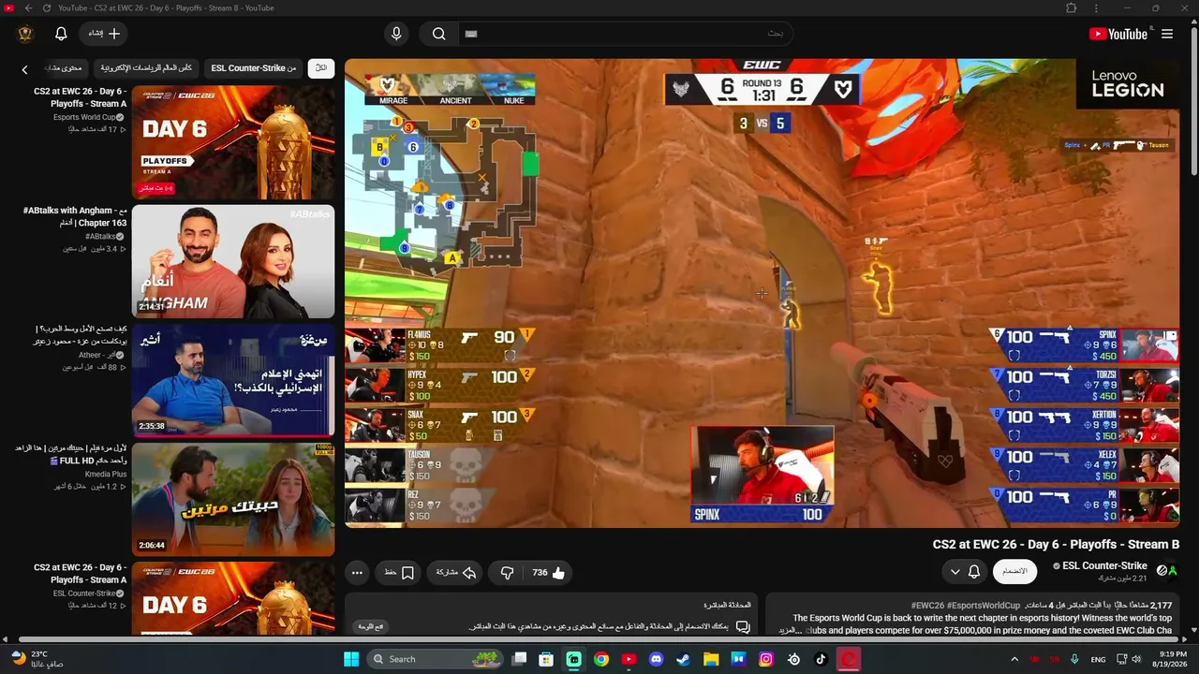Open the YouTube home logo
The height and width of the screenshot is (674, 1199).
[x=1118, y=34]
